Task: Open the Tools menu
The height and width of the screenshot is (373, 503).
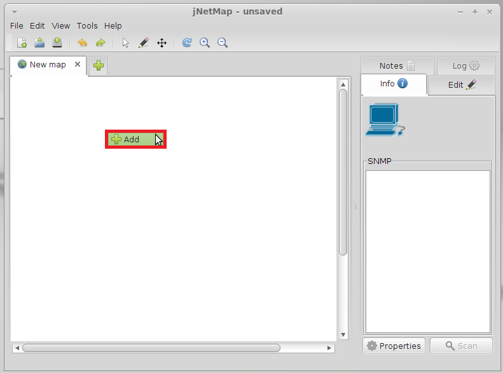Action: point(87,25)
